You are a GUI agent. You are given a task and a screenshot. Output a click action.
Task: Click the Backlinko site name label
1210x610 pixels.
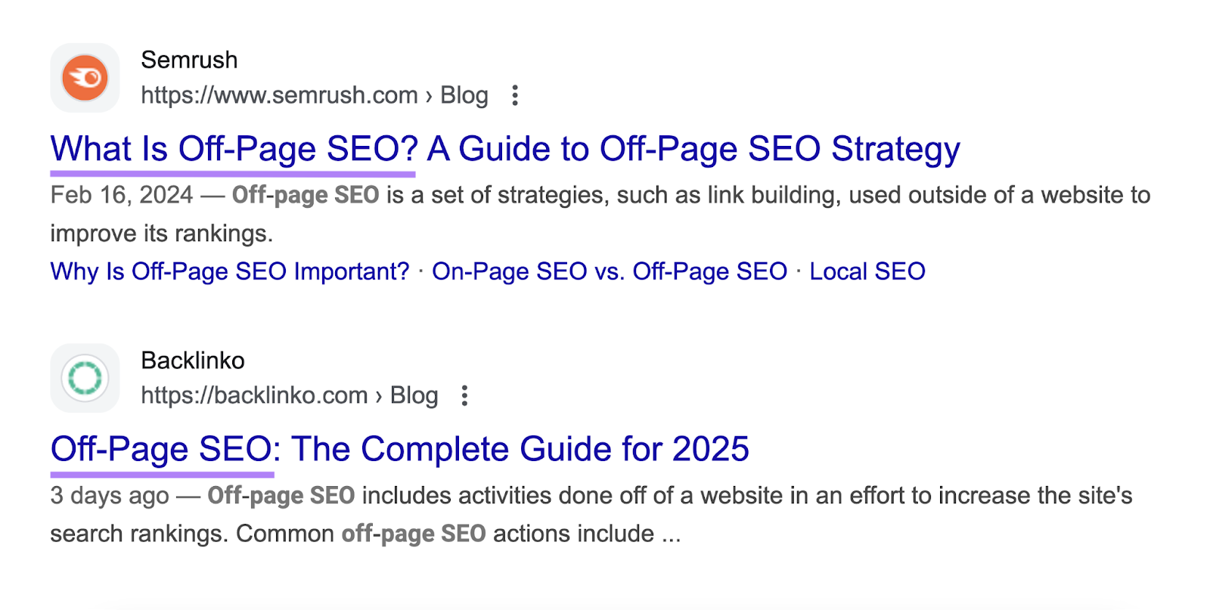(192, 361)
